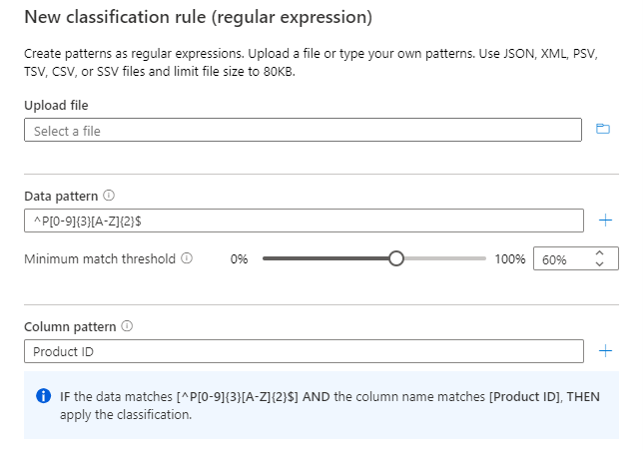
Task: Add another column pattern with plus icon
Action: [605, 351]
